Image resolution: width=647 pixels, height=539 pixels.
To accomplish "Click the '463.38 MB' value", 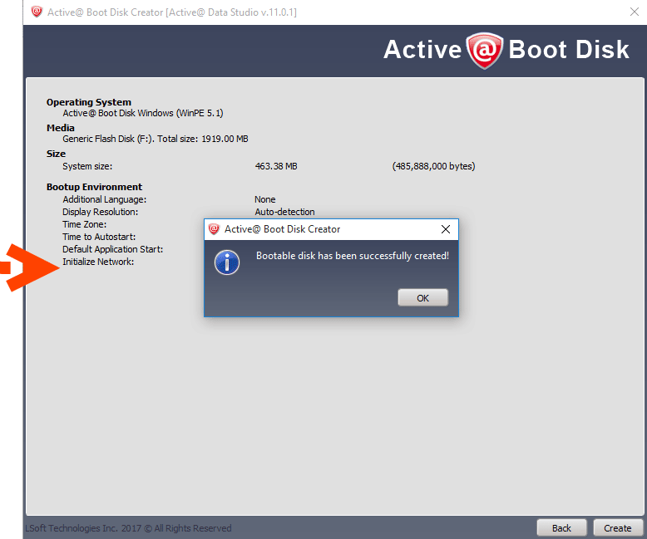I will click(x=276, y=166).
